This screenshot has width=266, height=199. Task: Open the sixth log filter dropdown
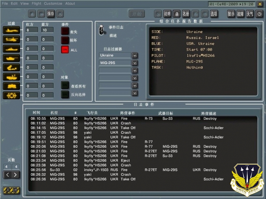pos(135,93)
